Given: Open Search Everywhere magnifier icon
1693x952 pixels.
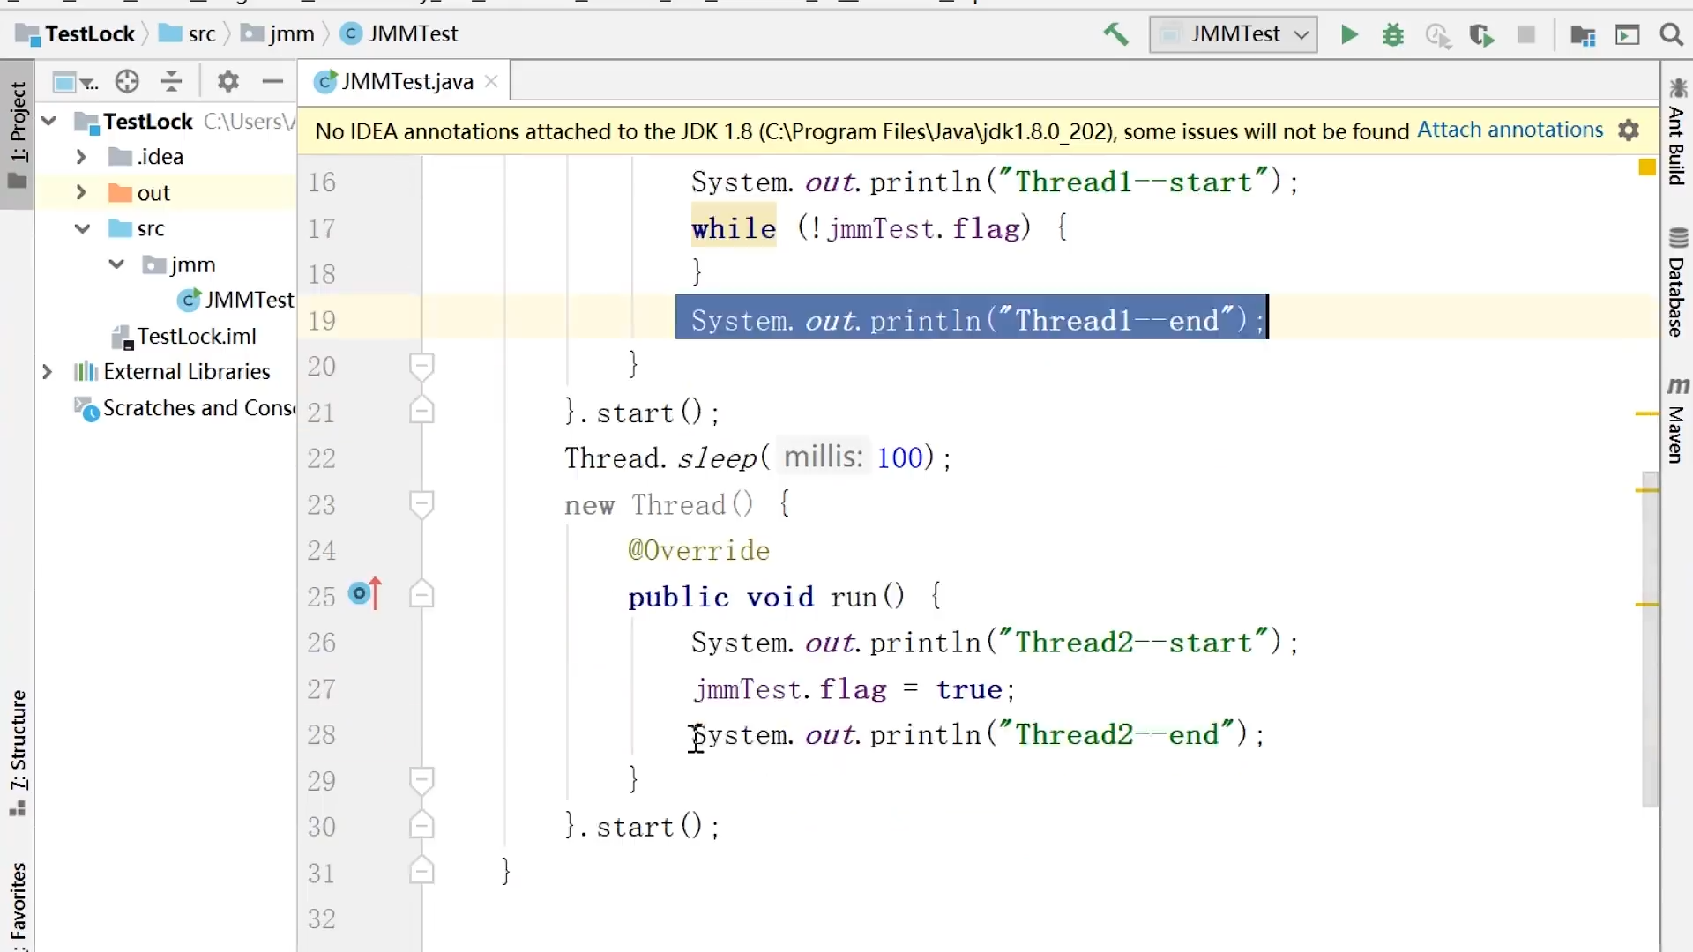Looking at the screenshot, I should [x=1671, y=34].
